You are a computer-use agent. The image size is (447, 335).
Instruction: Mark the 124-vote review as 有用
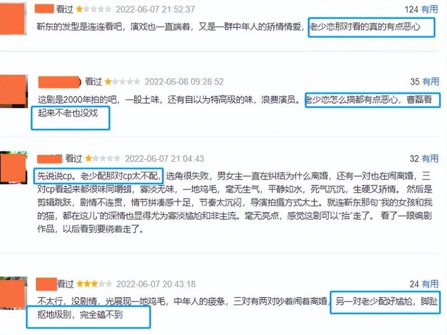430,9
